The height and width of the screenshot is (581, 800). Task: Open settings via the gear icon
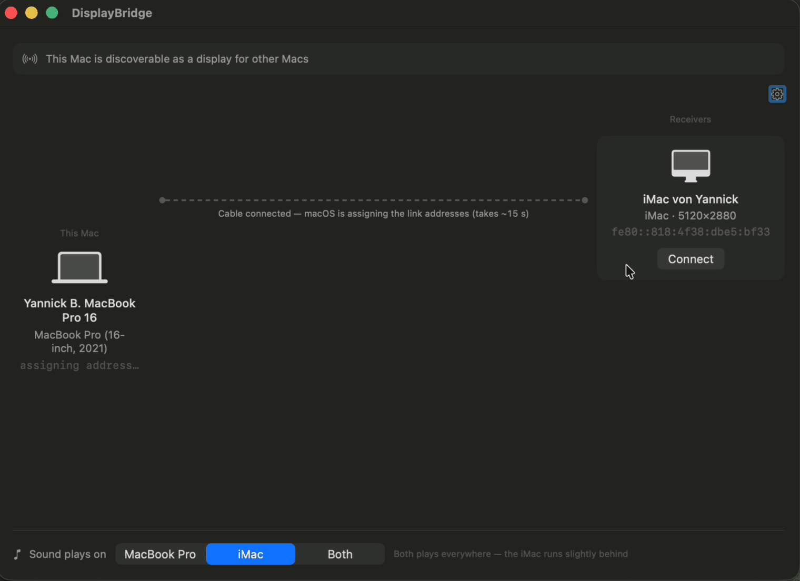[x=777, y=94]
